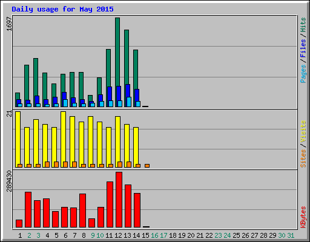
Task: Click day 23 on the x-axis
Action: [218, 235]
